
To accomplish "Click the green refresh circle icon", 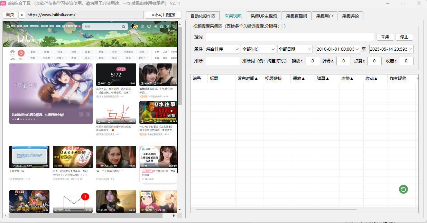I will click(x=403, y=189).
